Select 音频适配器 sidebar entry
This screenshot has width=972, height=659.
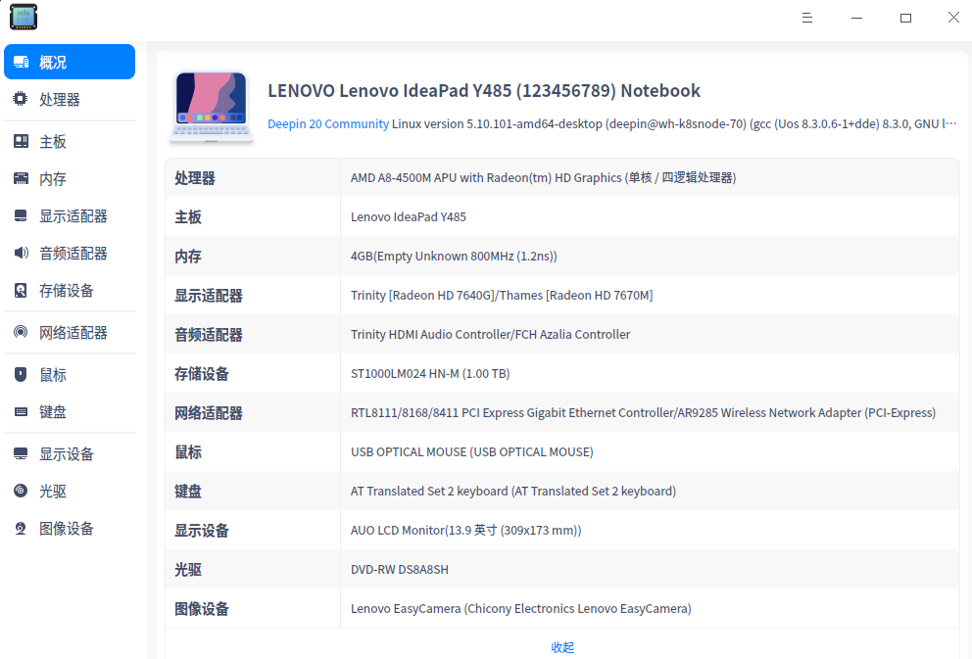point(70,253)
